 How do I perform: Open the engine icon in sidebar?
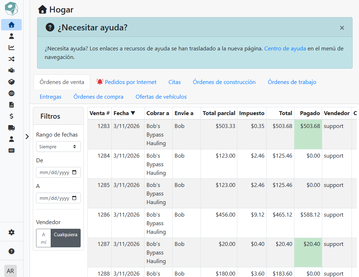pyautogui.click(x=11, y=70)
